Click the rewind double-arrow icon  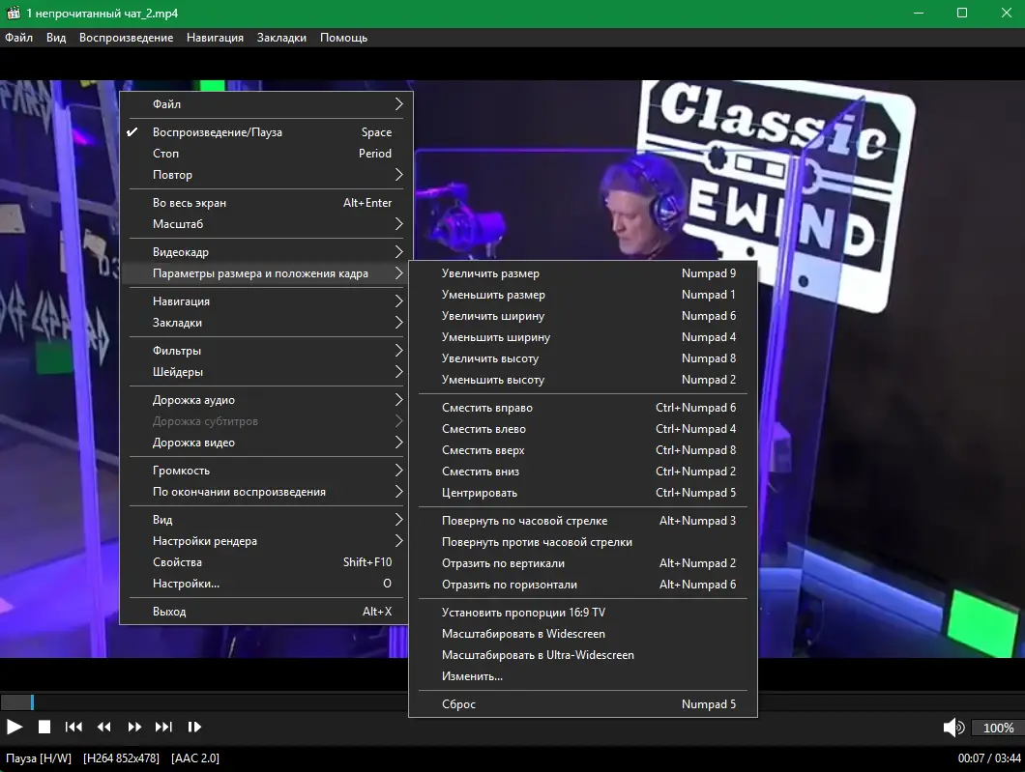[x=103, y=727]
